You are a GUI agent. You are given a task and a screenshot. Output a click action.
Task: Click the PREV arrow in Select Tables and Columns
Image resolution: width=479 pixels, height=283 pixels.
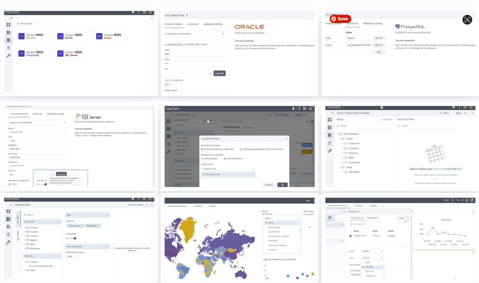pyautogui.click(x=444, y=113)
